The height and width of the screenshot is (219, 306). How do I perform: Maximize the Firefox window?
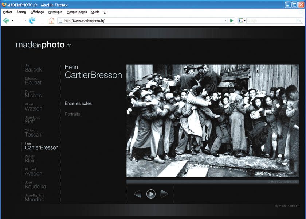click(294, 5)
